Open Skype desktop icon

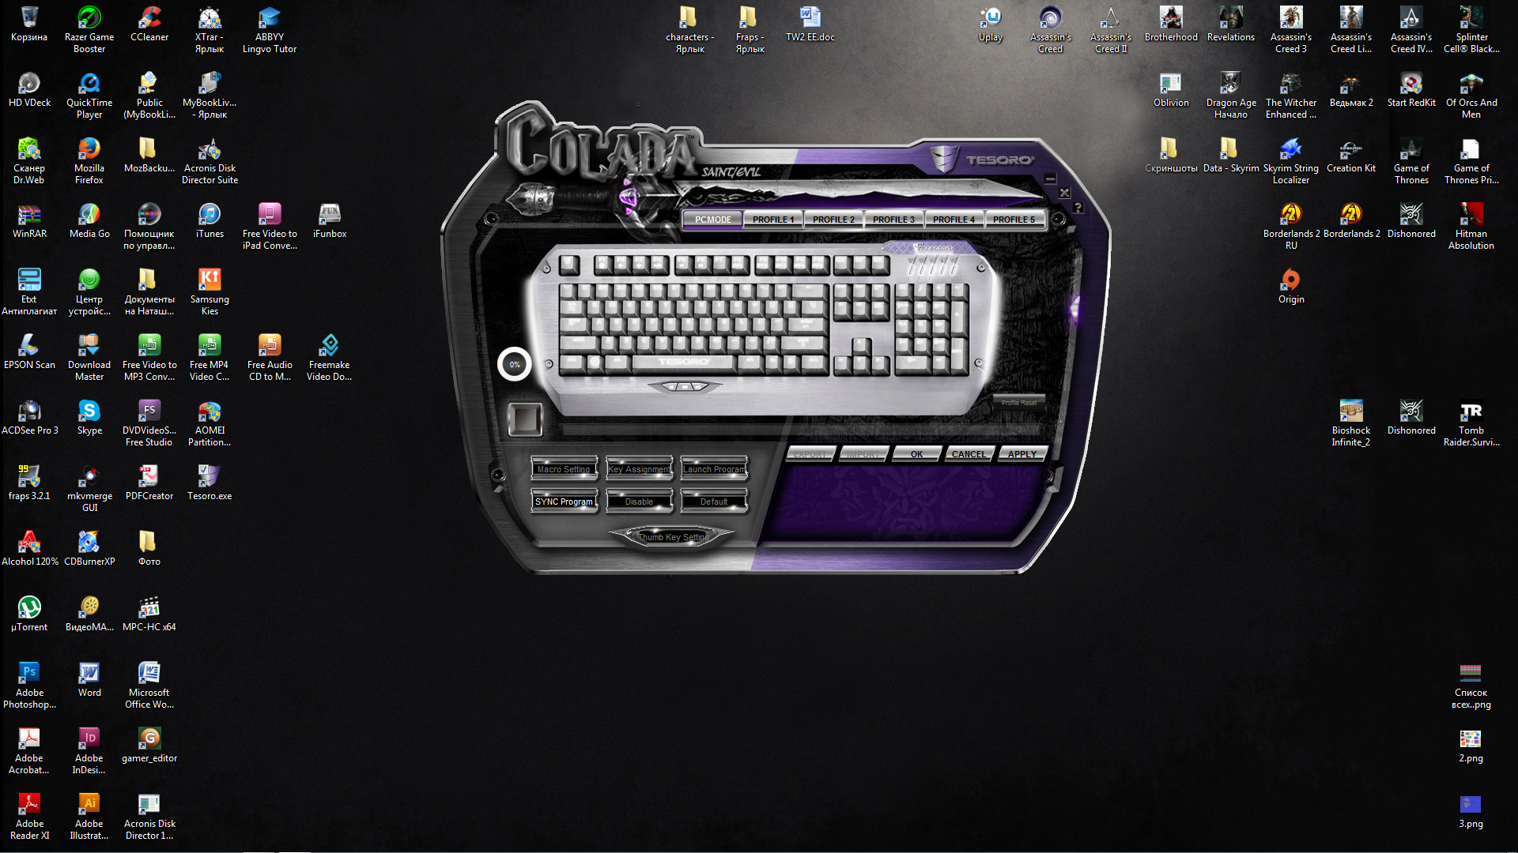tap(89, 418)
